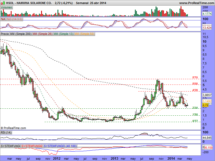Click the MM (Simple 13) moving average label
215x161 pixels.
click(x=63, y=34)
